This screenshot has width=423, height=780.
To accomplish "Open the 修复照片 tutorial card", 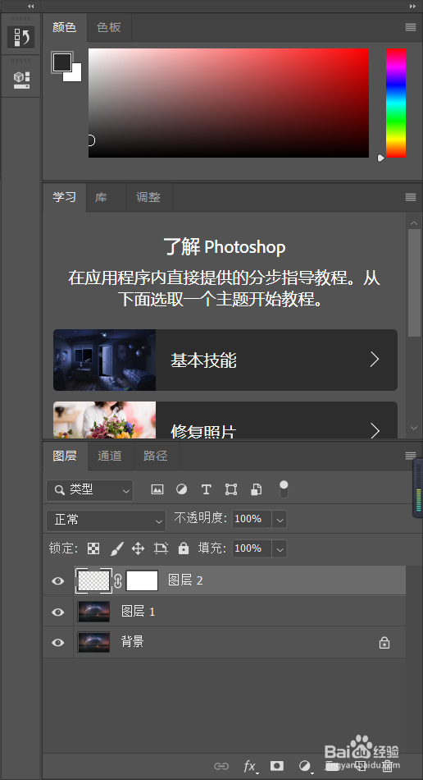I will [225, 420].
